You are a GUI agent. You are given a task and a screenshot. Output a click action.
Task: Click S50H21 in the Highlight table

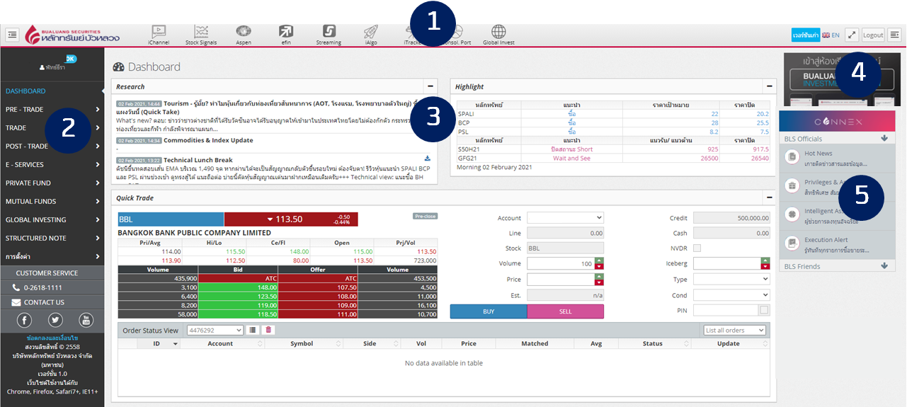tap(468, 149)
